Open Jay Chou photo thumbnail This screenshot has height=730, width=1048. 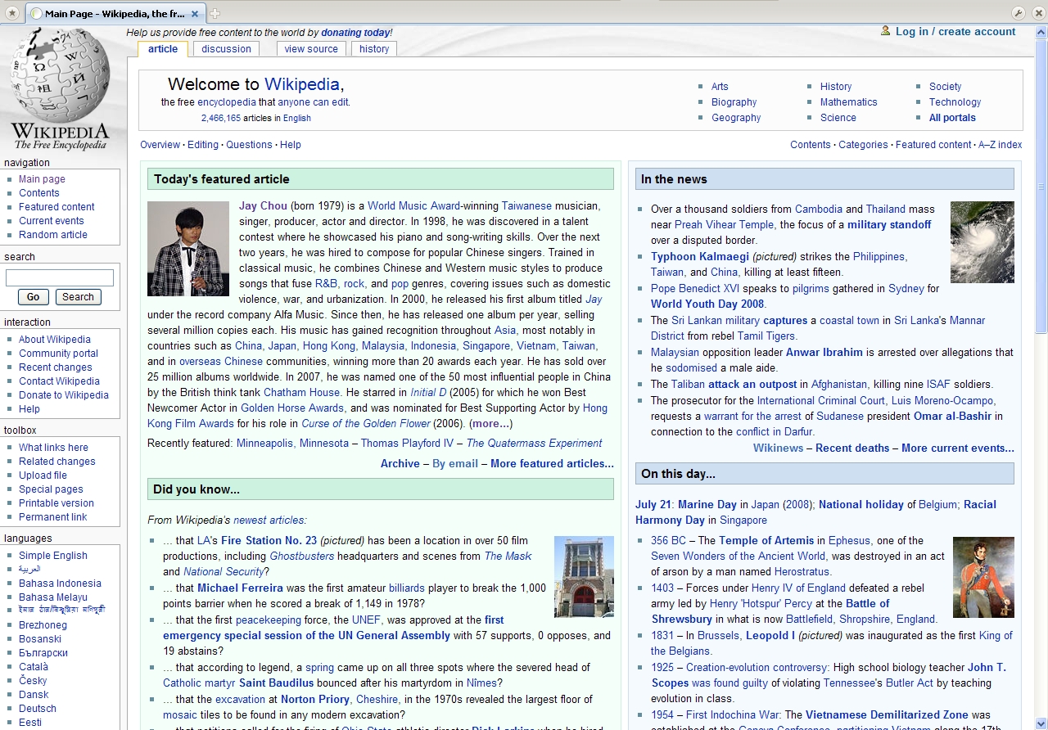(188, 249)
